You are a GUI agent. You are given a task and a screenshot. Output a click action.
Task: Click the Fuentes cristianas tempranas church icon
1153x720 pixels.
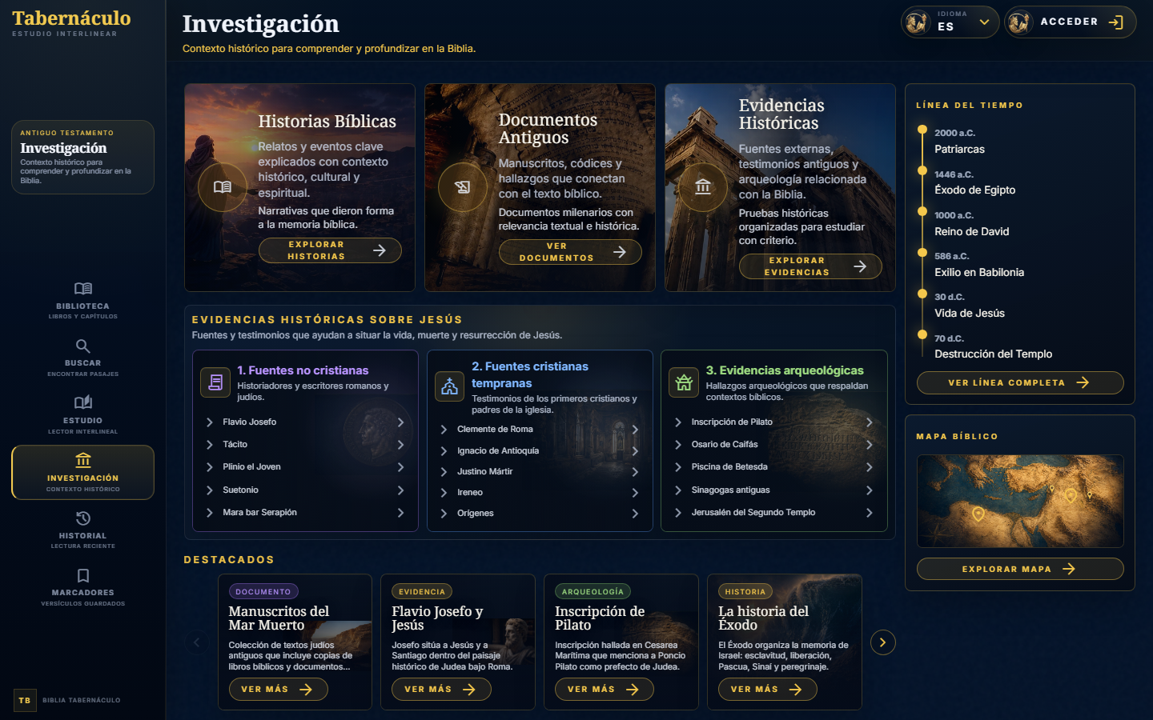click(x=450, y=386)
